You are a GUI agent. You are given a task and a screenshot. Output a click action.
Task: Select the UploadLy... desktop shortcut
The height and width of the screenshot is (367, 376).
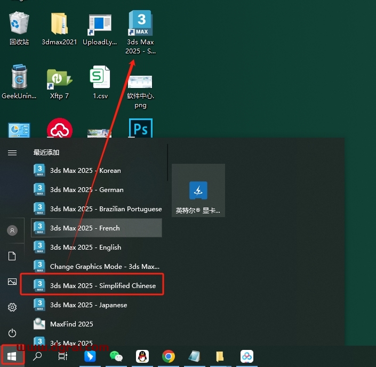[x=100, y=29]
